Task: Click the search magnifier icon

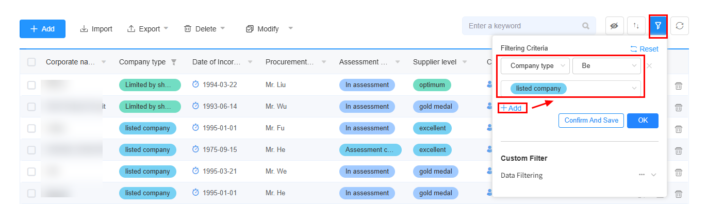Action: pos(586,26)
